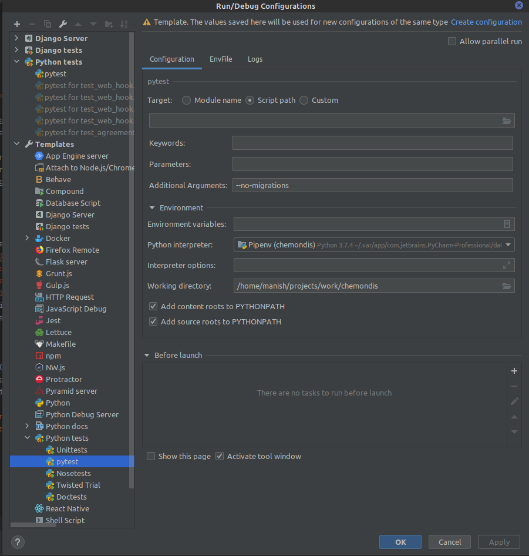Open the Python interpreter dropdown
This screenshot has height=556, width=529.
pos(508,244)
